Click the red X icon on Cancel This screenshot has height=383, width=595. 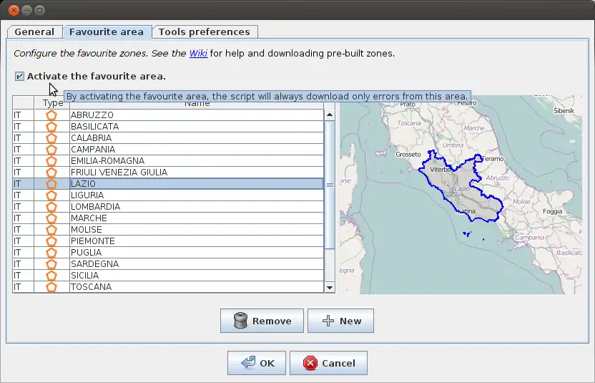(310, 363)
